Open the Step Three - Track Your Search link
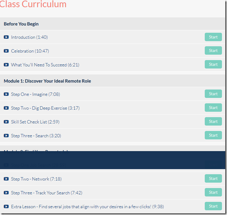Image resolution: width=227 pixels, height=215 pixels. (46, 193)
